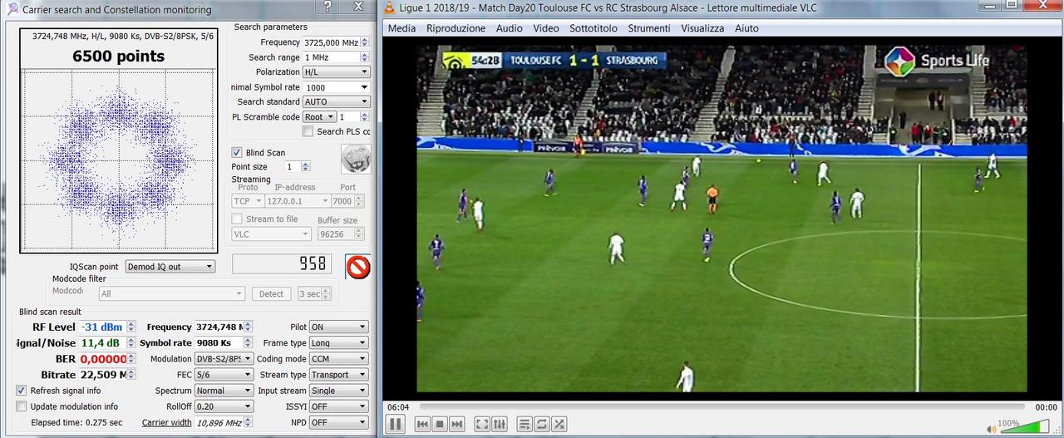1064x438 pixels.
Task: Enable Update modulation info checkbox
Action: click(22, 406)
